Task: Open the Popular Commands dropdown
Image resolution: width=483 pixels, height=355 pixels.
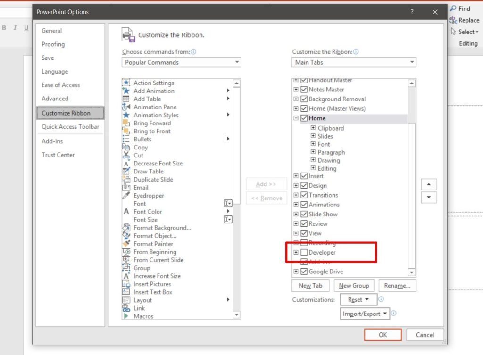Action: tap(181, 62)
